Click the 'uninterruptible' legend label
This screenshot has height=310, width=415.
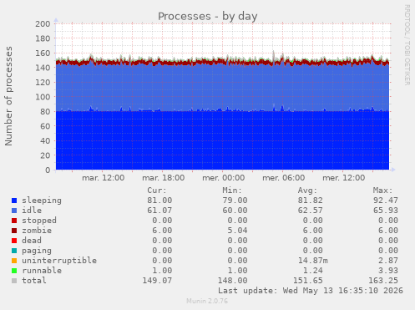point(59,261)
